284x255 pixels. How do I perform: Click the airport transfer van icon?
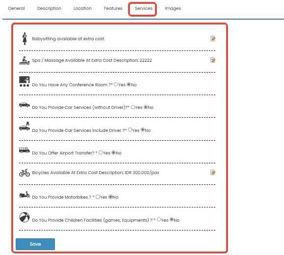pos(25,150)
